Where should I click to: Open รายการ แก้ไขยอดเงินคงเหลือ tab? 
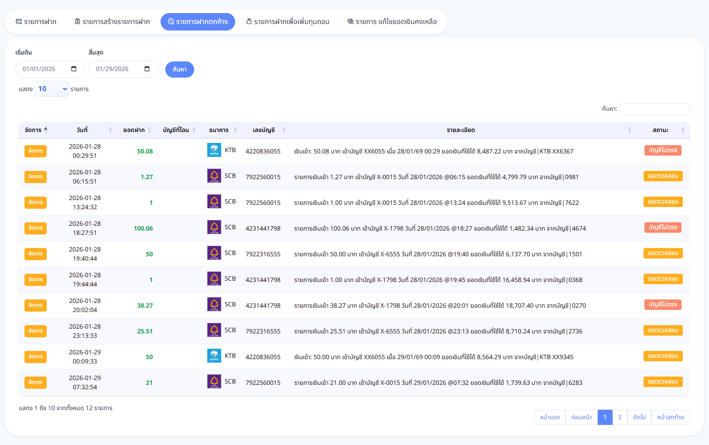pyautogui.click(x=392, y=22)
